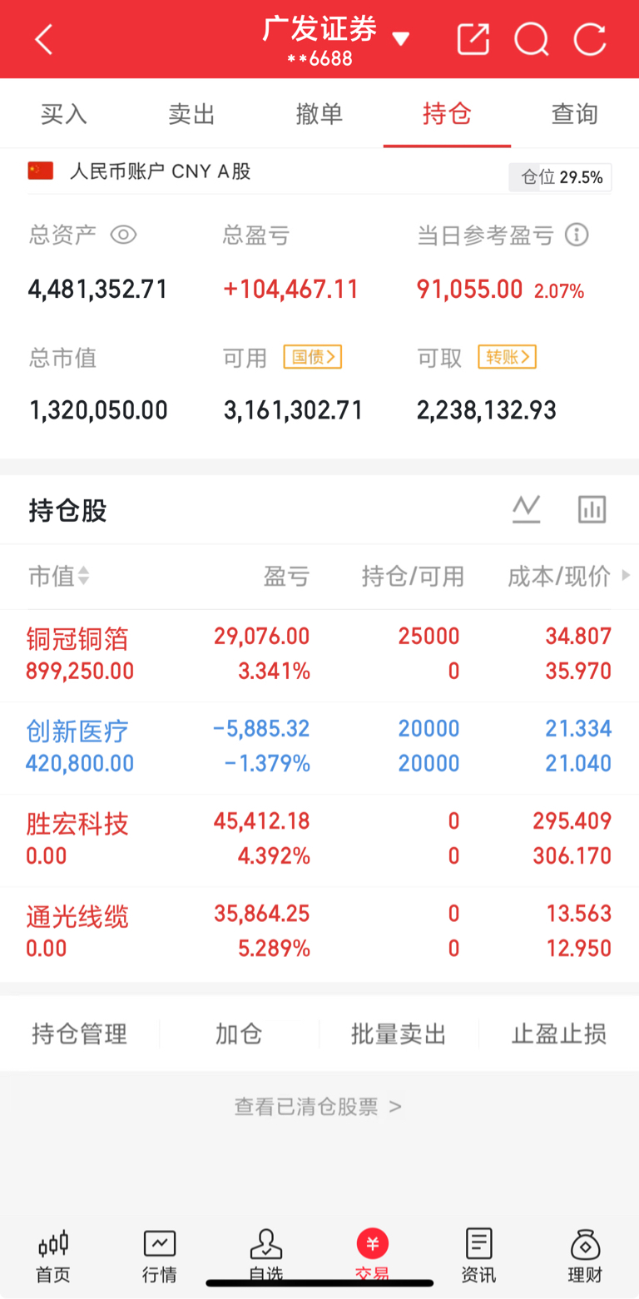This screenshot has height=1299, width=639.
Task: Tap 通光线缆 profit value 35,864.25
Action: pyautogui.click(x=261, y=914)
